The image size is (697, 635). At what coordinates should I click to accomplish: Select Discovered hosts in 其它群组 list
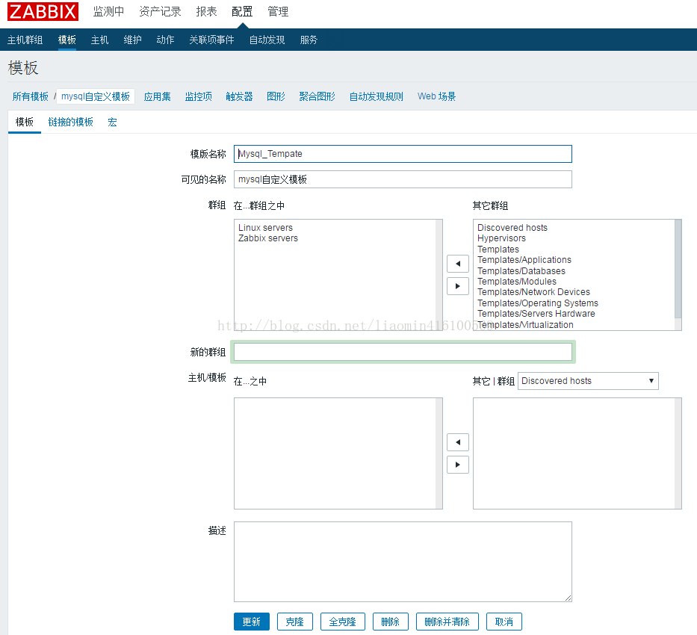pyautogui.click(x=512, y=228)
